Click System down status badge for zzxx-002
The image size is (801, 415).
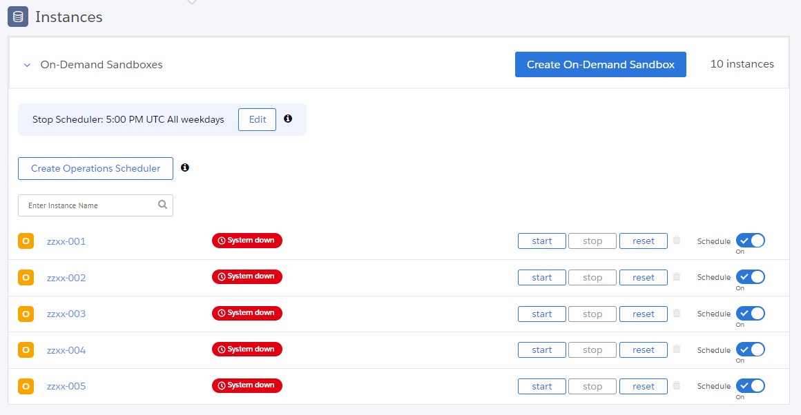pyautogui.click(x=247, y=276)
